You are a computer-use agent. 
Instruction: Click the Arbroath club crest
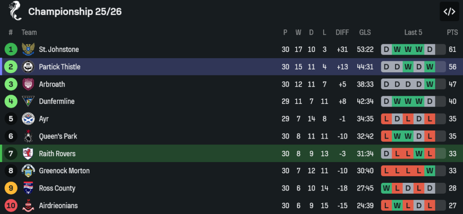[x=28, y=84]
